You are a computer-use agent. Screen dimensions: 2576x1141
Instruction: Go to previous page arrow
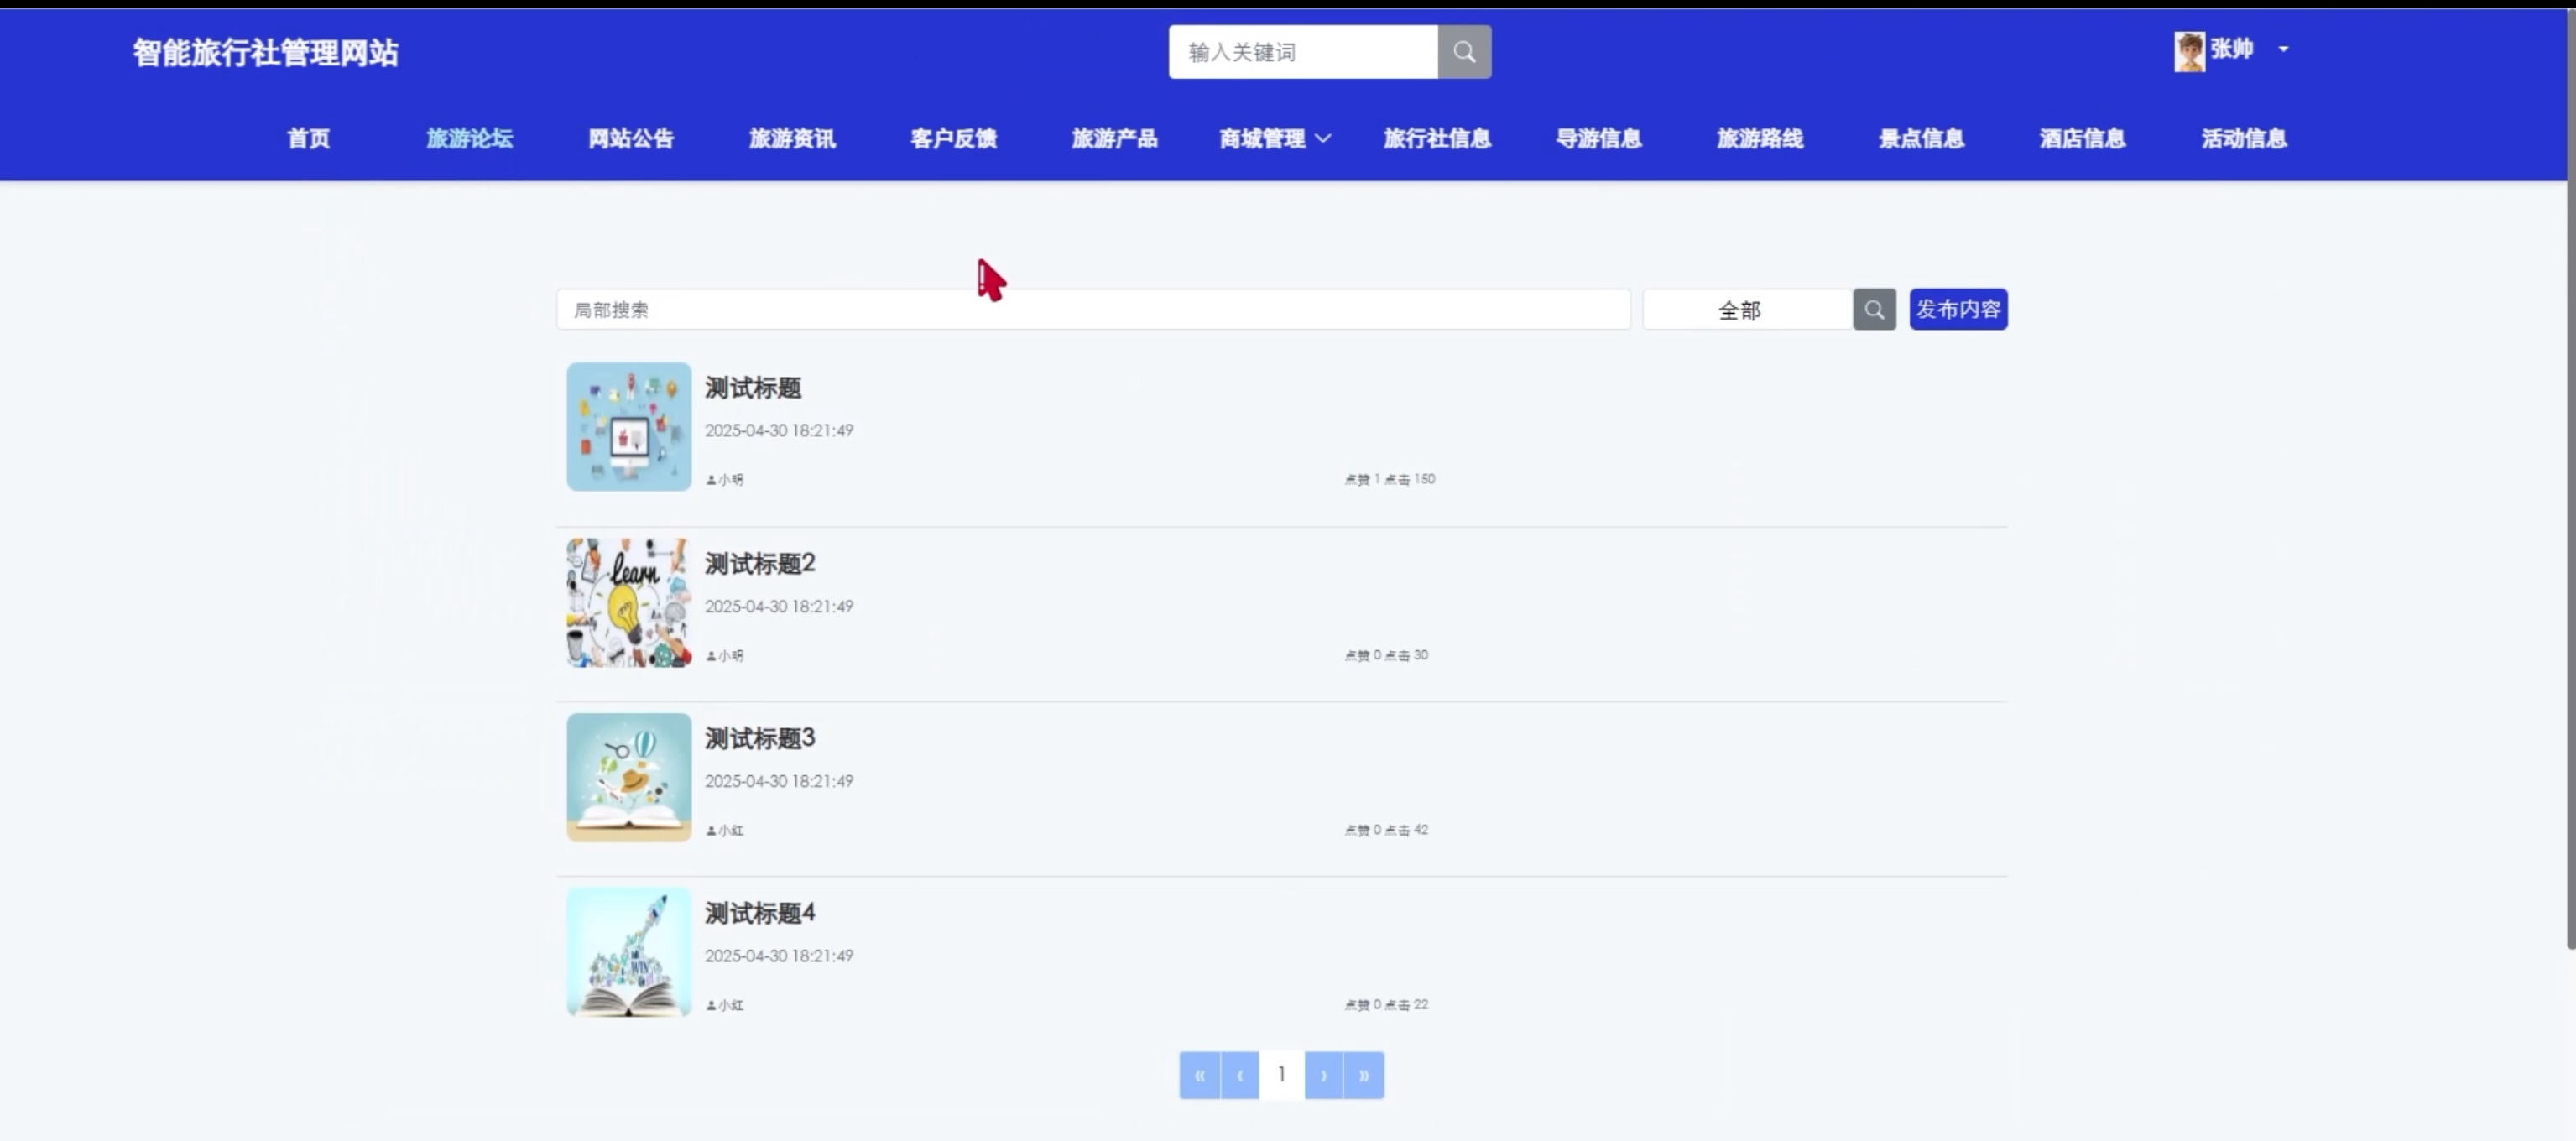pyautogui.click(x=1240, y=1075)
